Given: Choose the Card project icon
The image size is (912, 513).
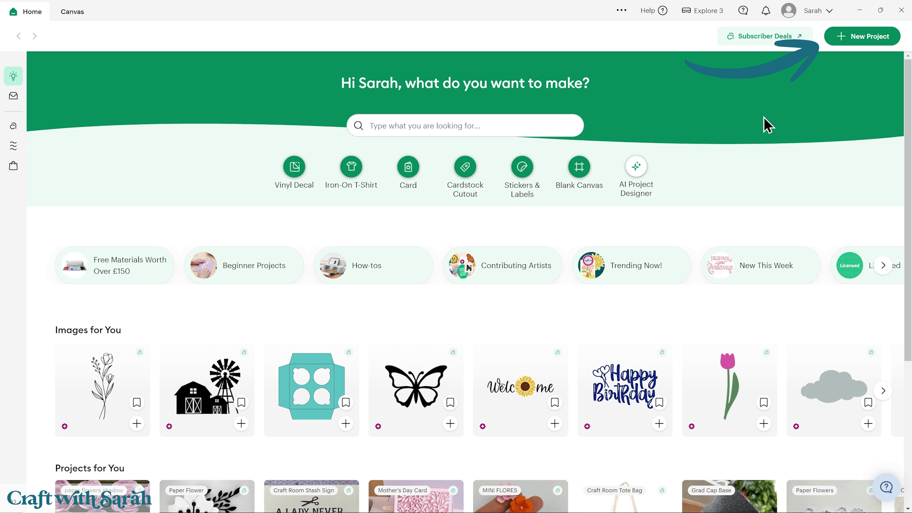Looking at the screenshot, I should coord(408,167).
